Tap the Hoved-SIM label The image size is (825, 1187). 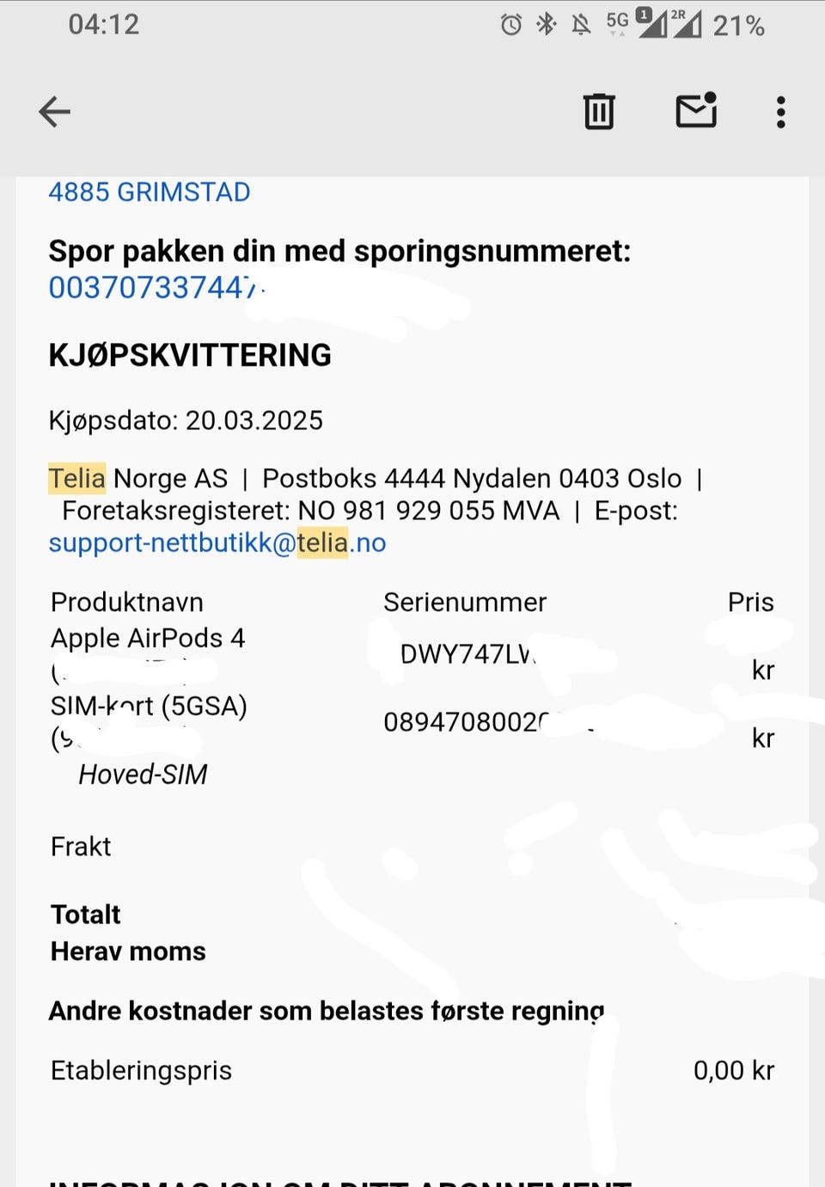(143, 774)
